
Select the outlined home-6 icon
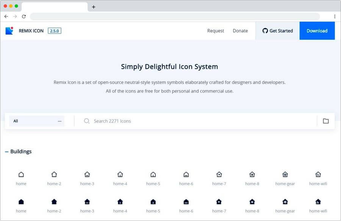point(186,175)
